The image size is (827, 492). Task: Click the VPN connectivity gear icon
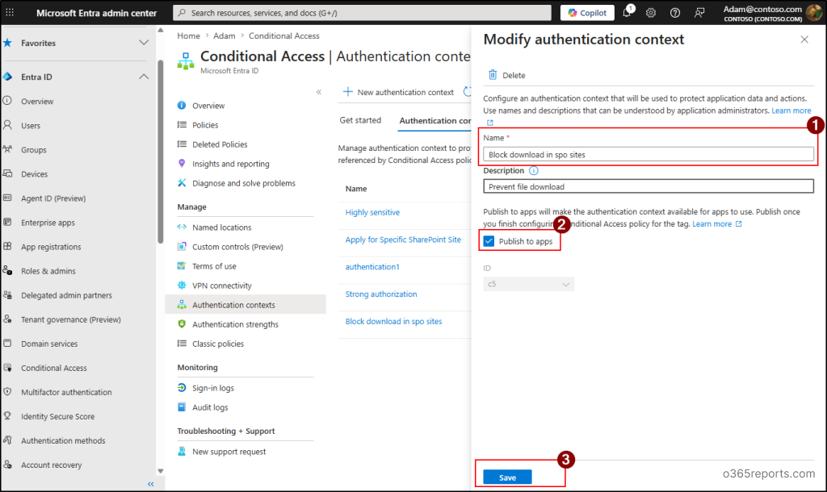tap(182, 285)
